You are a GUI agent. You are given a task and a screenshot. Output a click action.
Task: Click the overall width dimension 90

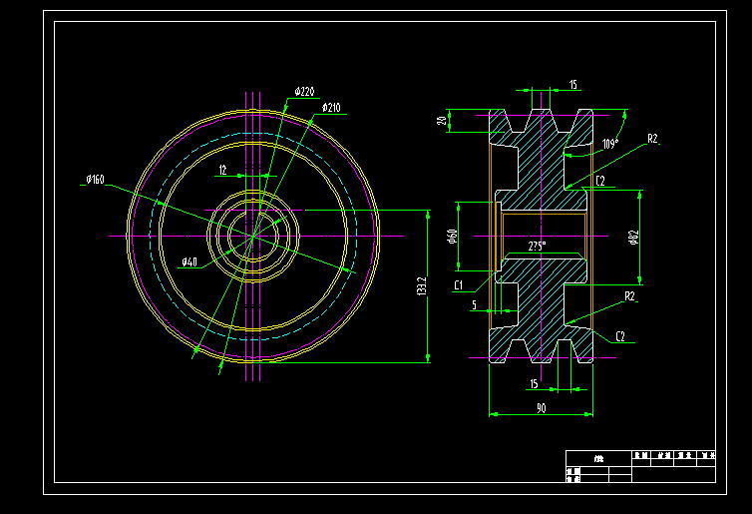541,408
